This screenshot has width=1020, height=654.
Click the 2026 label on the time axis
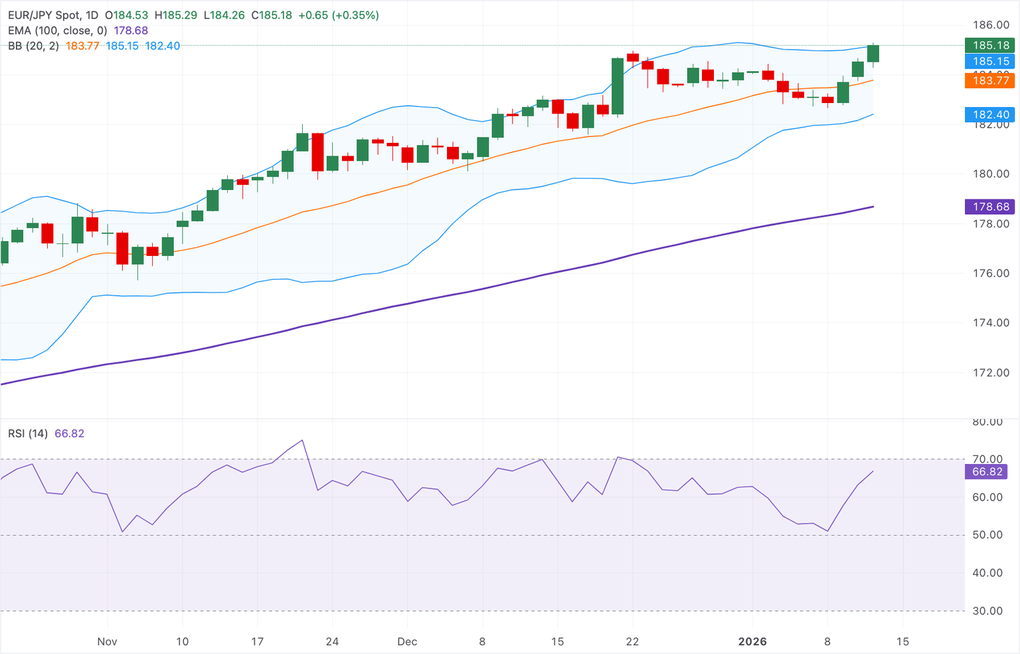[x=752, y=642]
